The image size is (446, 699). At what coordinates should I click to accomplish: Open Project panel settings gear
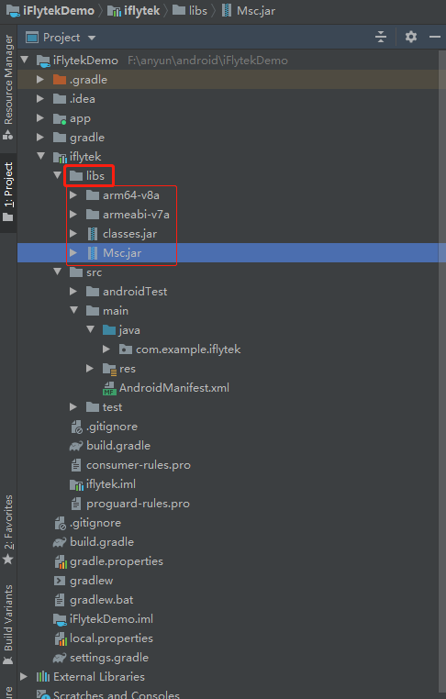[x=411, y=37]
